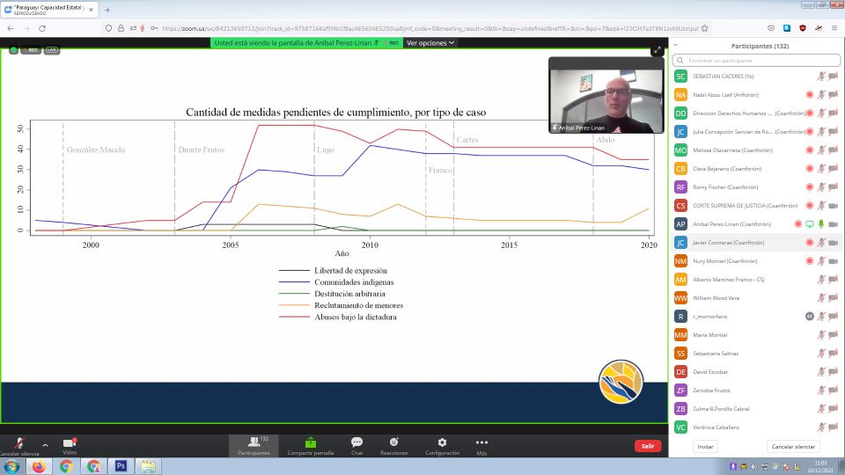Viewport: 845px width, 475px height.
Task: Select participant Verónica Caballero
Action: [x=757, y=427]
